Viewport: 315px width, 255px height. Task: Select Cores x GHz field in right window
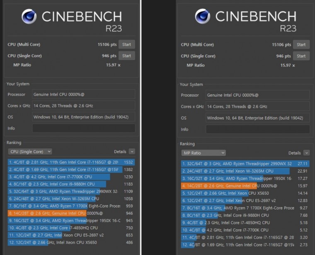click(x=258, y=106)
